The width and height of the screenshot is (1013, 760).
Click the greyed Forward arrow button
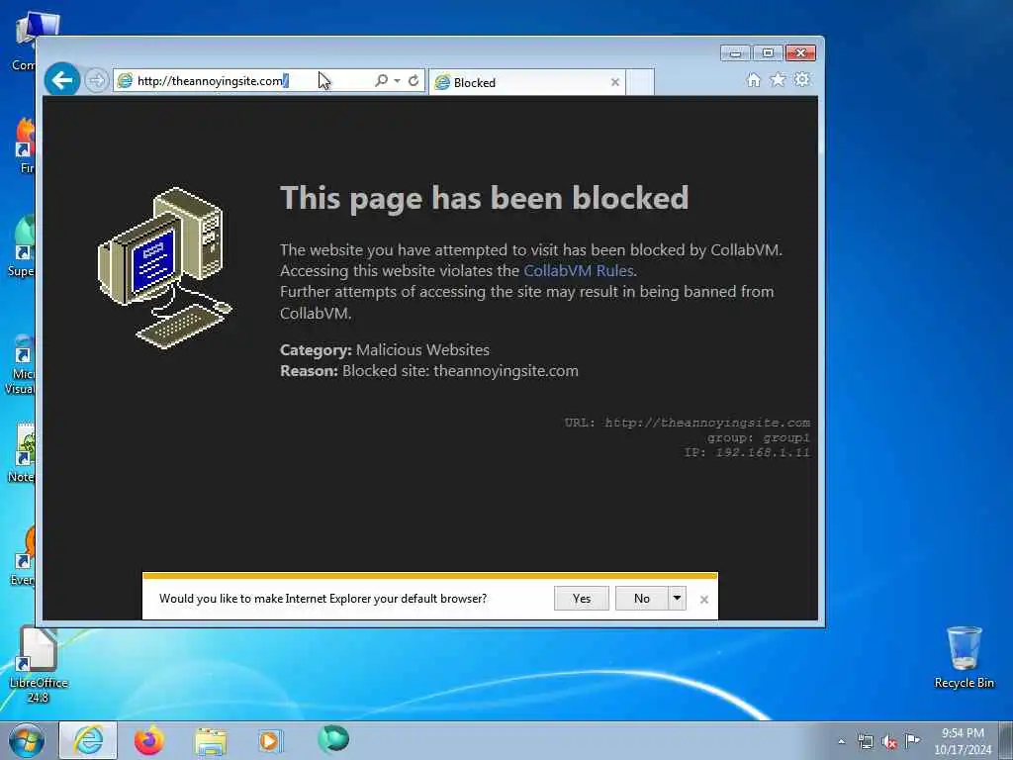coord(96,81)
